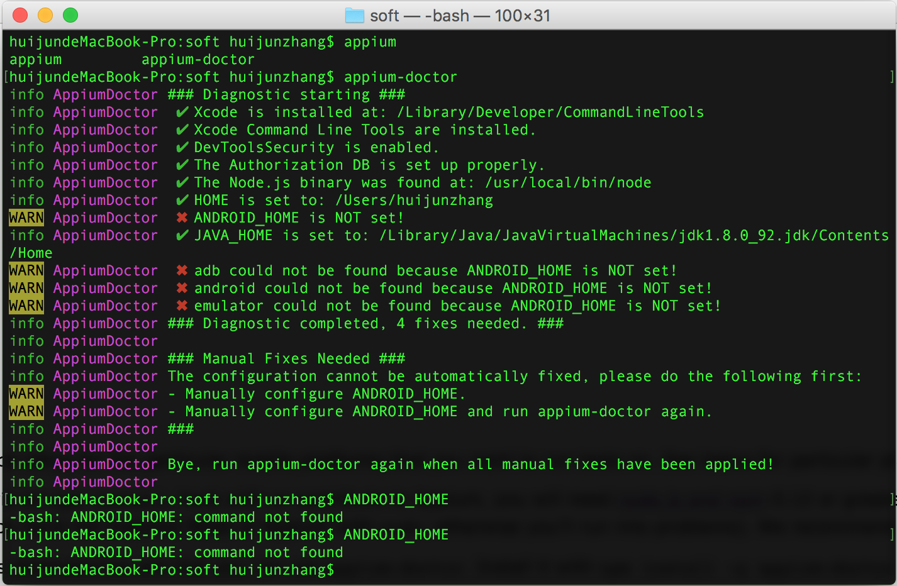Click the second typed 'ANDROID_HOME' command

click(396, 534)
